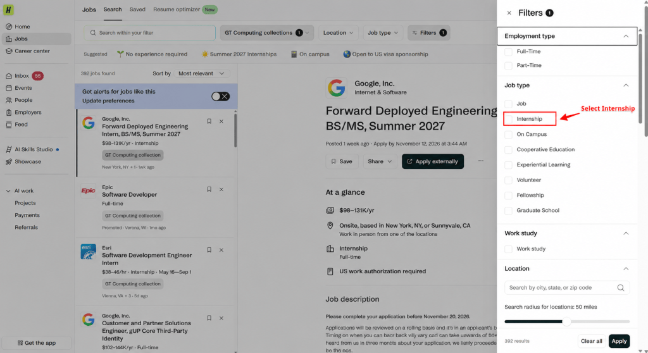Check the Full-Time checkbox

coord(508,52)
